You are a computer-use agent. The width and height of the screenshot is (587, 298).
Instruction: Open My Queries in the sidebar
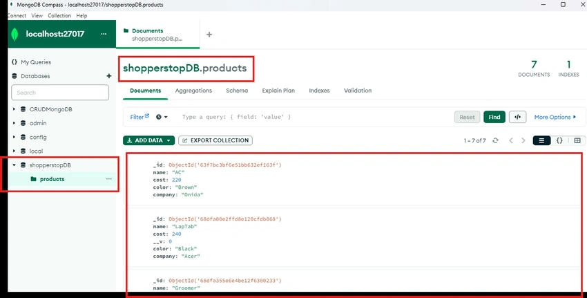(x=35, y=62)
